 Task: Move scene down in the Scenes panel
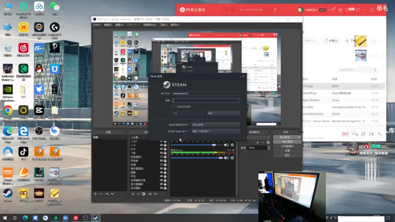coord(113,194)
